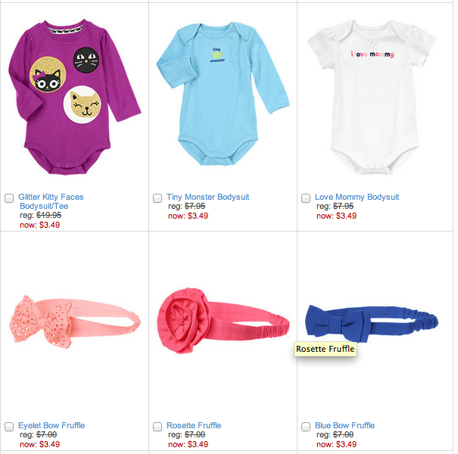Check the Glitter Kitty Faces Bodysuit checkbox
Viewport: 458px width, 454px height.
tap(9, 198)
